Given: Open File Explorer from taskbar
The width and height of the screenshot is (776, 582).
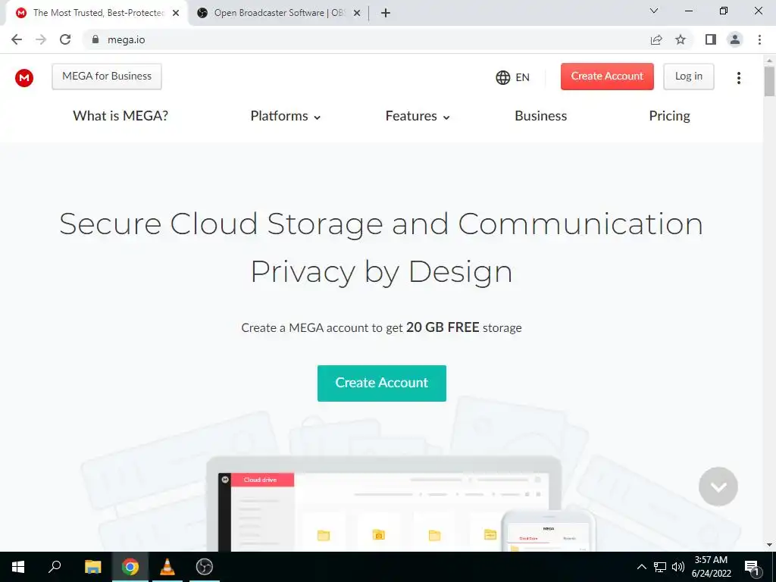Looking at the screenshot, I should (92, 567).
